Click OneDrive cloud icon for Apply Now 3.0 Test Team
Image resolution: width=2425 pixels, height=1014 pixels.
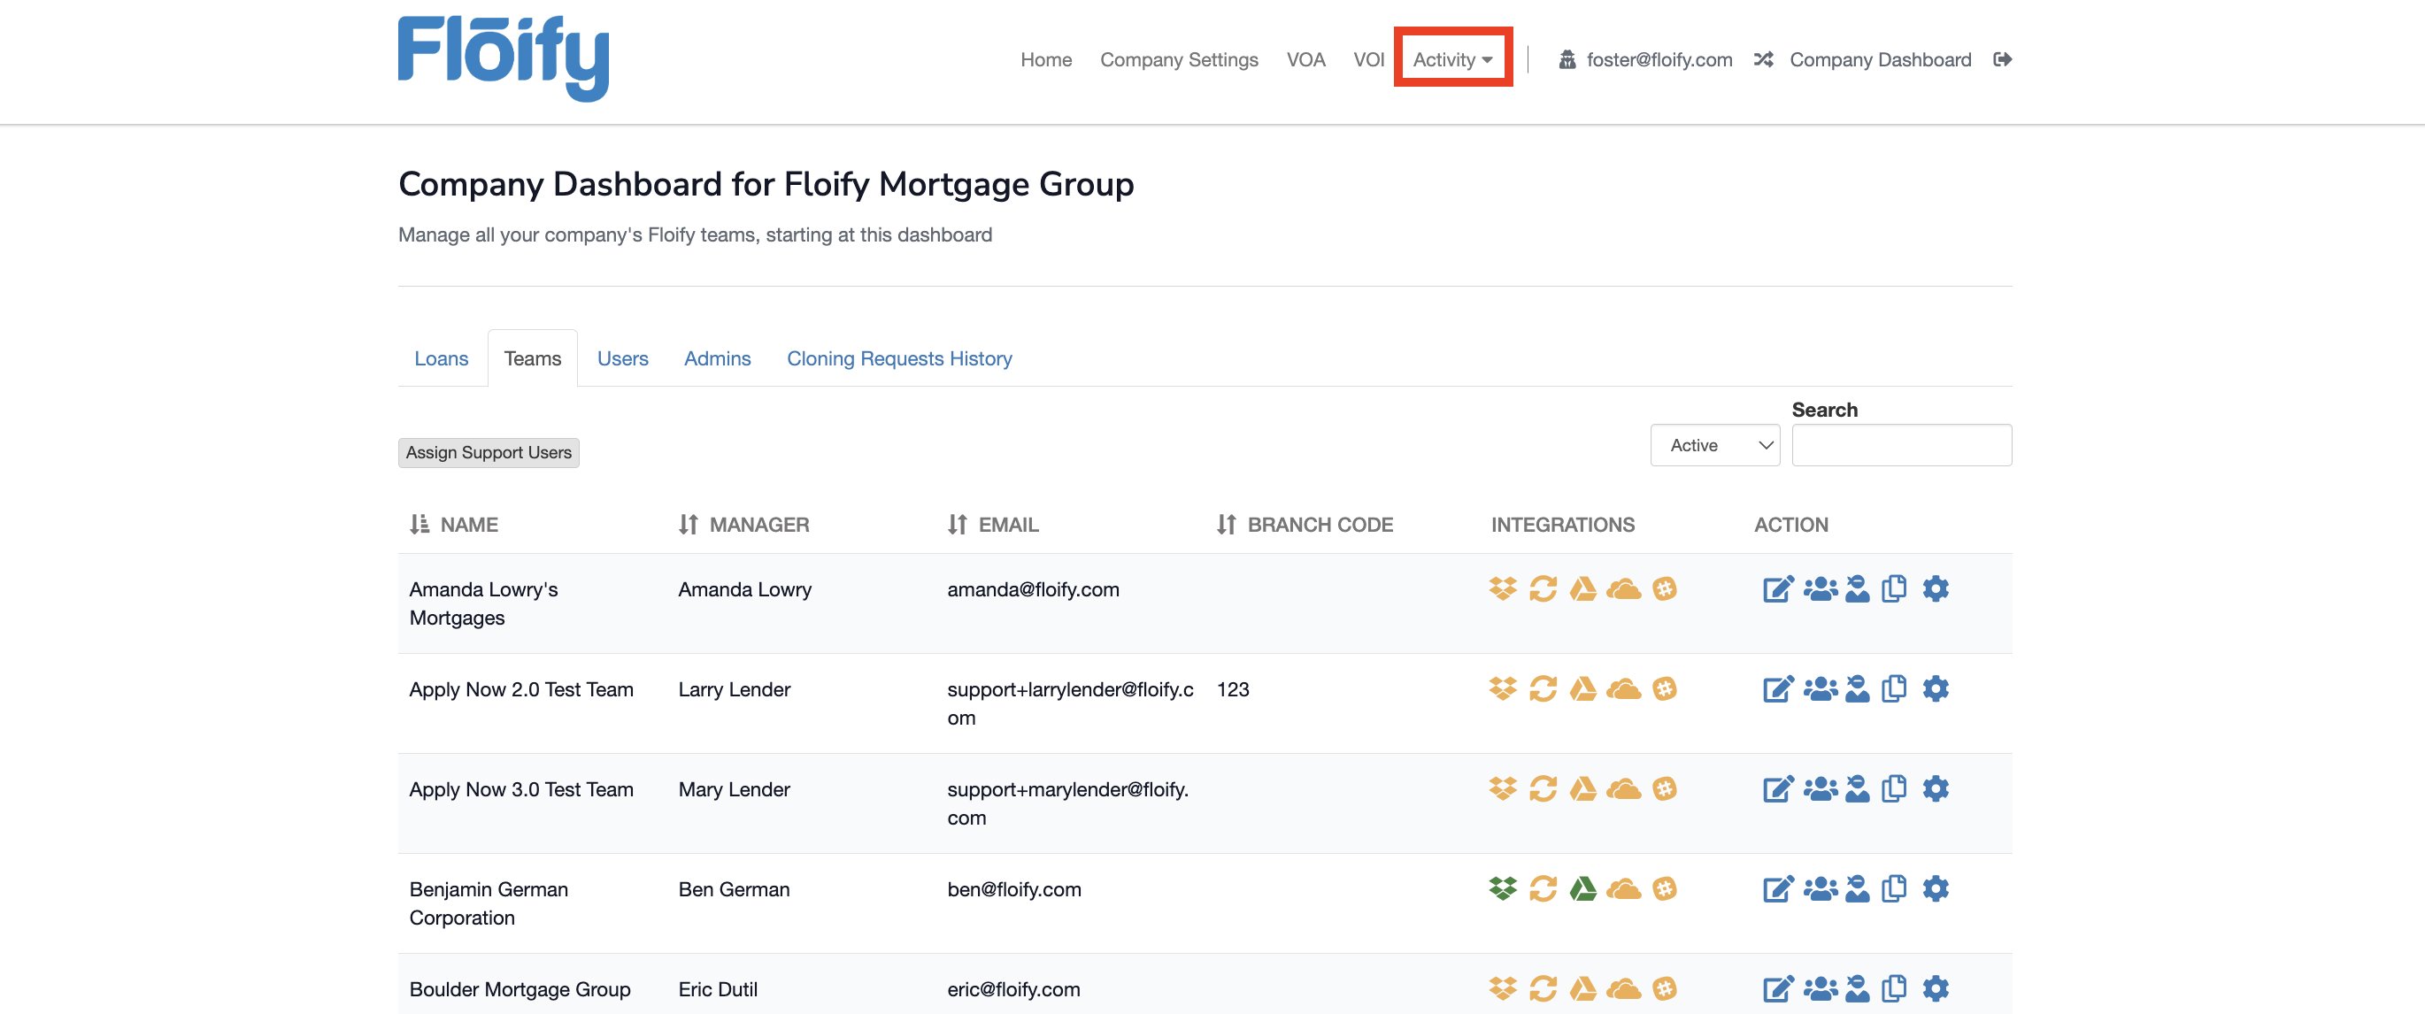(1623, 789)
